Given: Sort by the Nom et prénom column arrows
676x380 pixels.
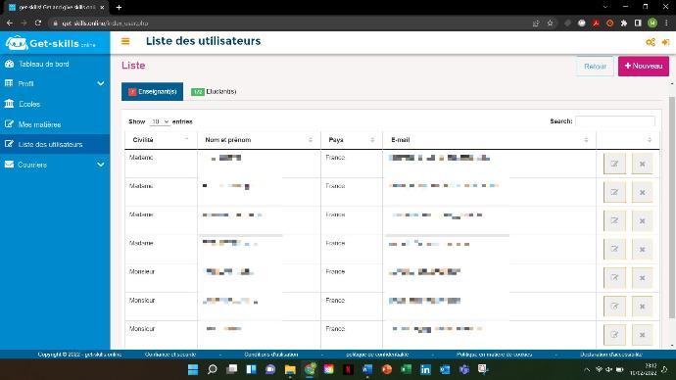Looking at the screenshot, I should pyautogui.click(x=311, y=140).
